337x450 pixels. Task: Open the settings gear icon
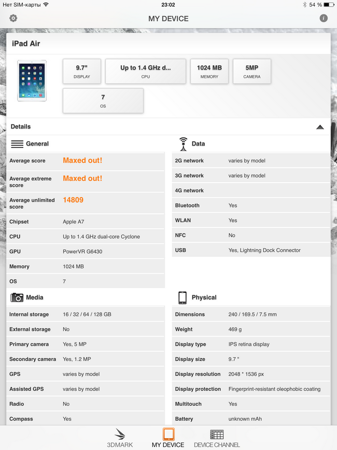tap(13, 18)
